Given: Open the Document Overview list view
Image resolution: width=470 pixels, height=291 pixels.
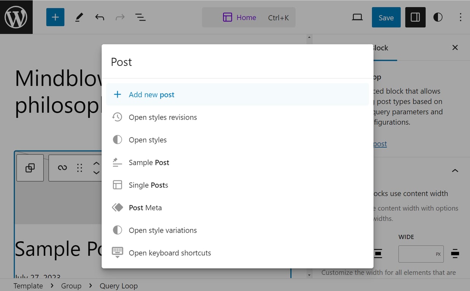Looking at the screenshot, I should [x=140, y=17].
